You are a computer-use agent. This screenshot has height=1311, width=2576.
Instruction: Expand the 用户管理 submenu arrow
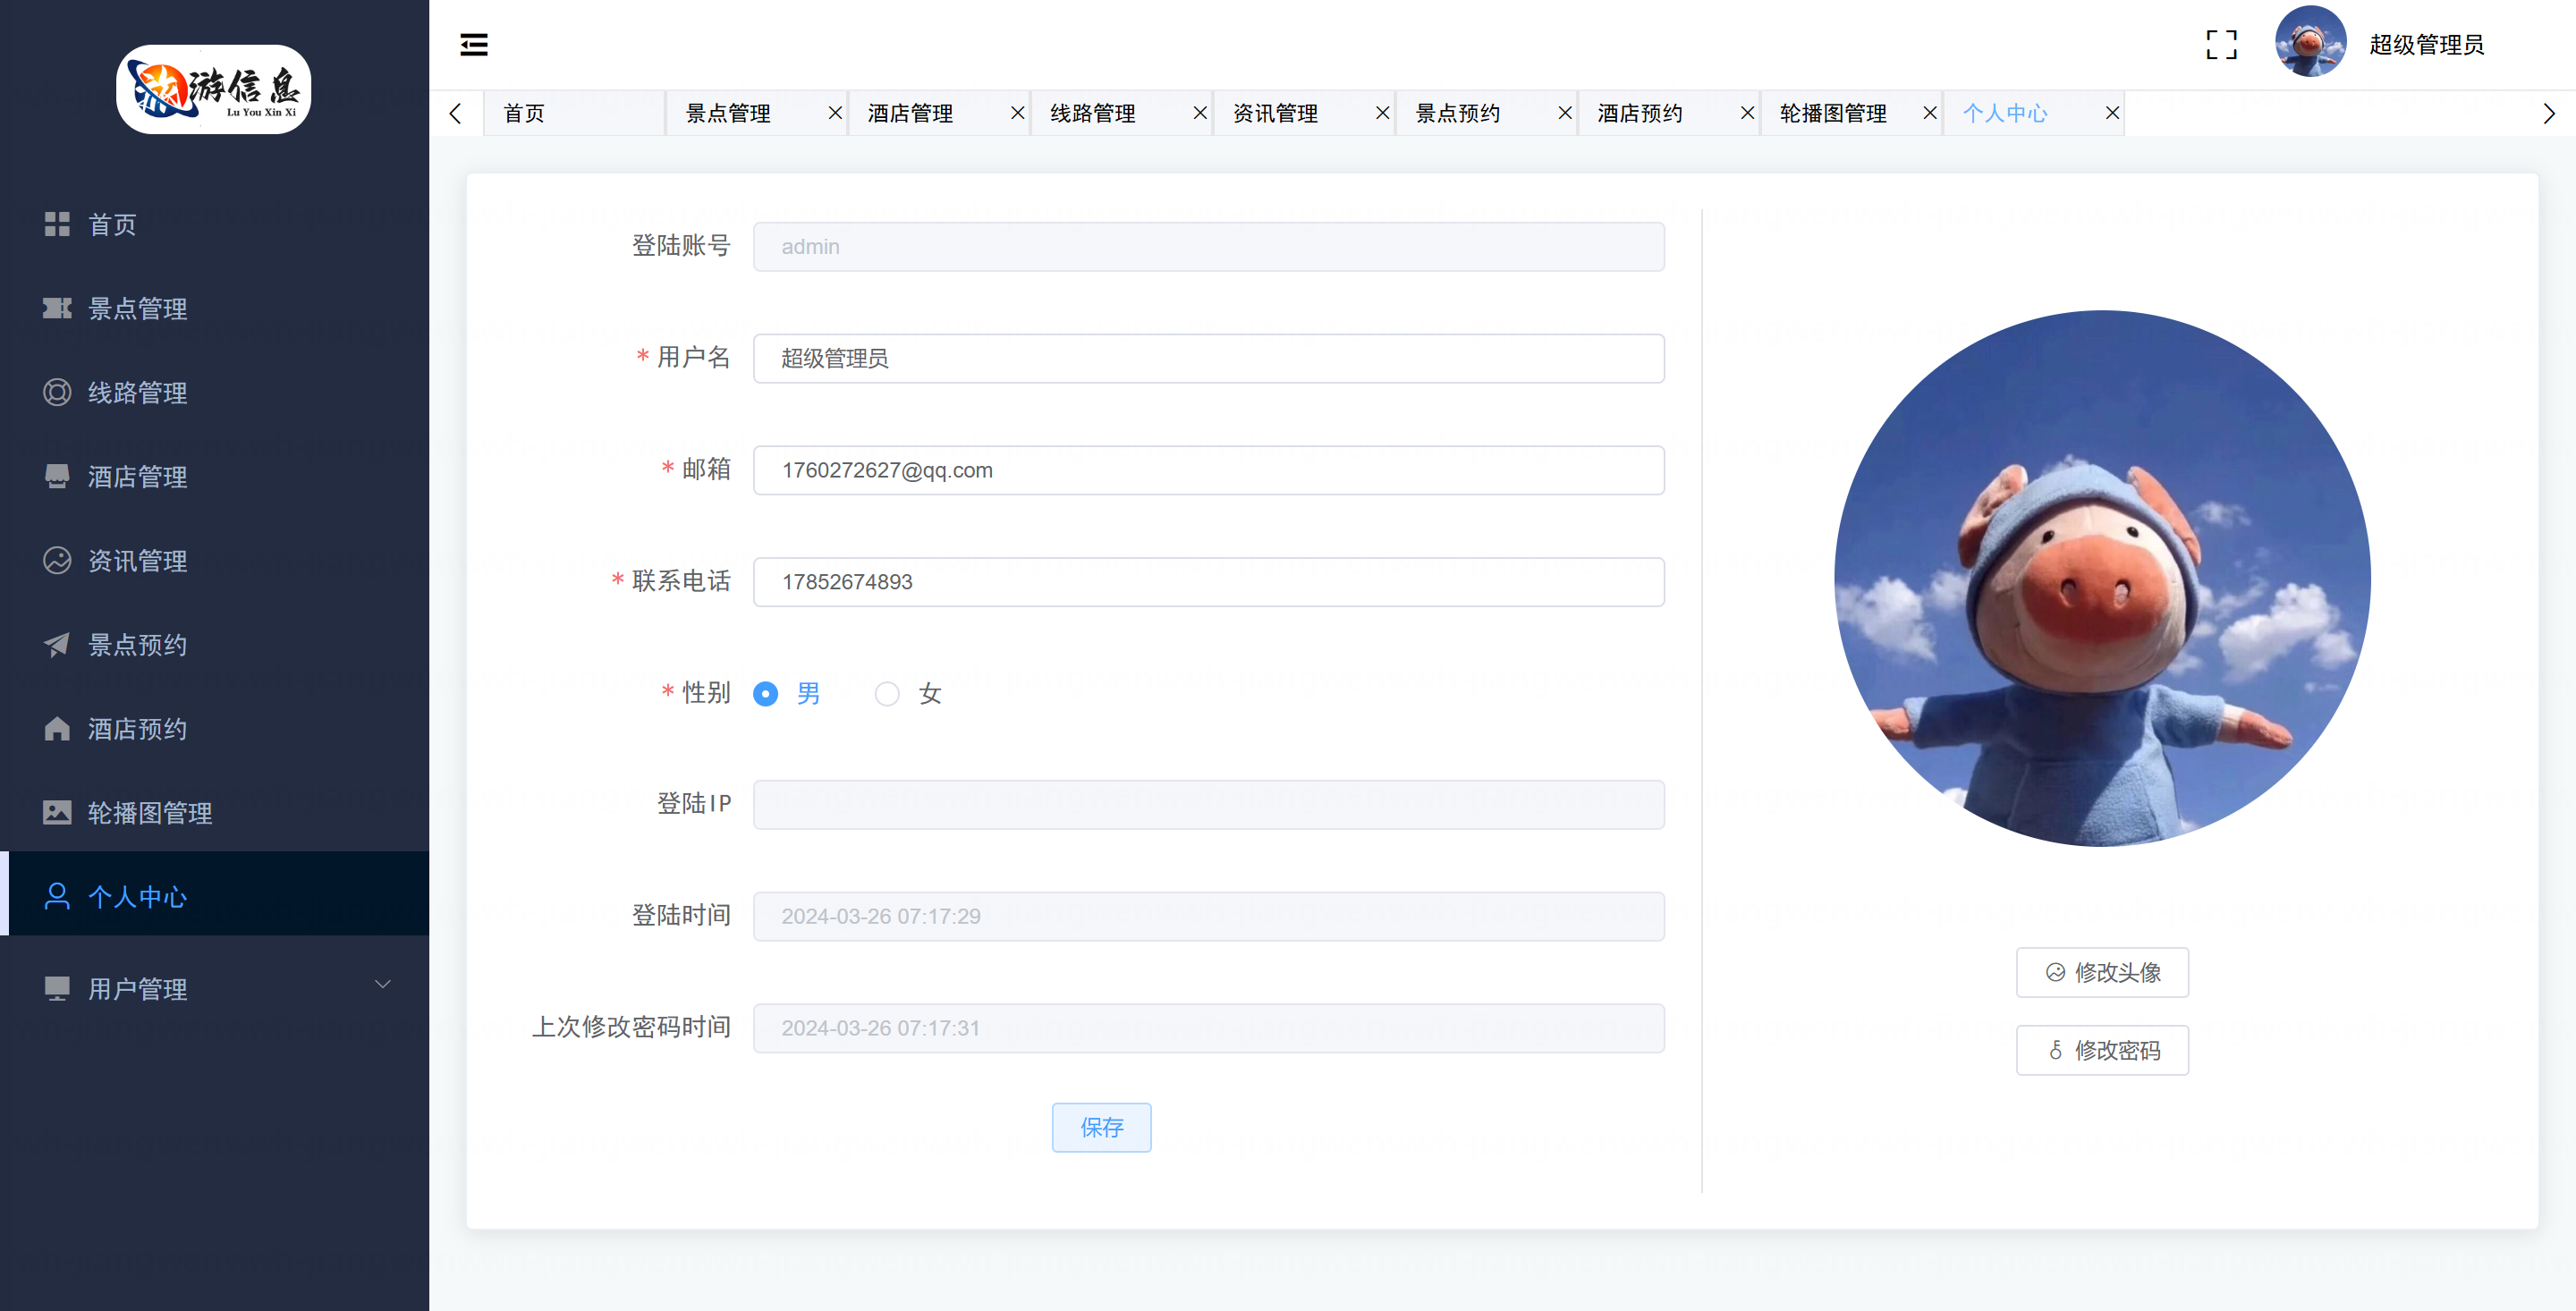[x=383, y=985]
